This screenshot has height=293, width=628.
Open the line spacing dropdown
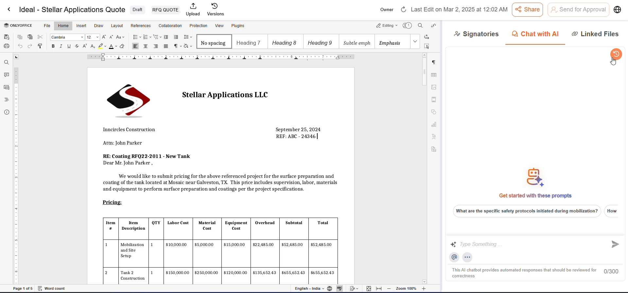(x=188, y=37)
